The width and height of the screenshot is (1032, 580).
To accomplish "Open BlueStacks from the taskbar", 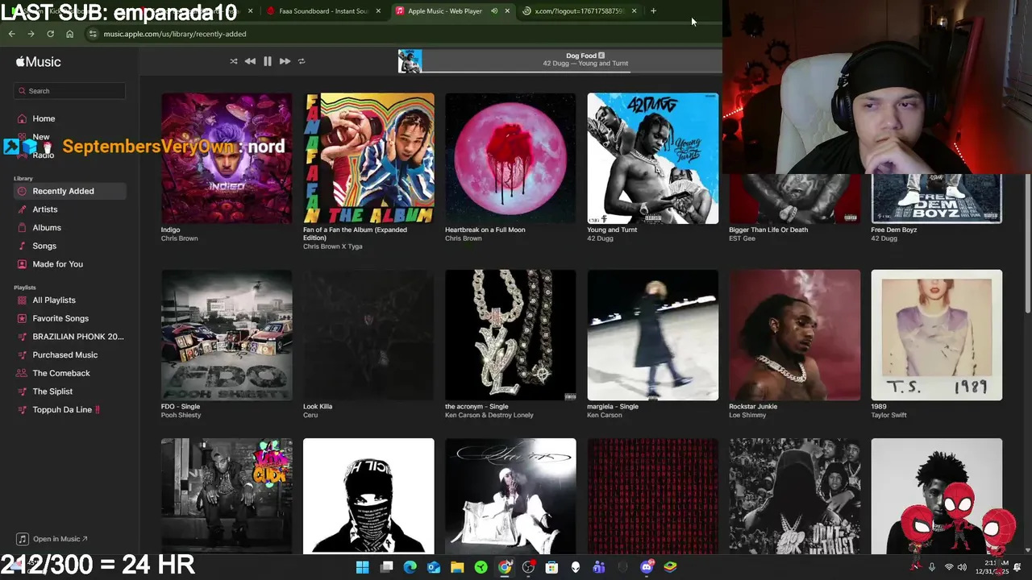I will click(670, 567).
